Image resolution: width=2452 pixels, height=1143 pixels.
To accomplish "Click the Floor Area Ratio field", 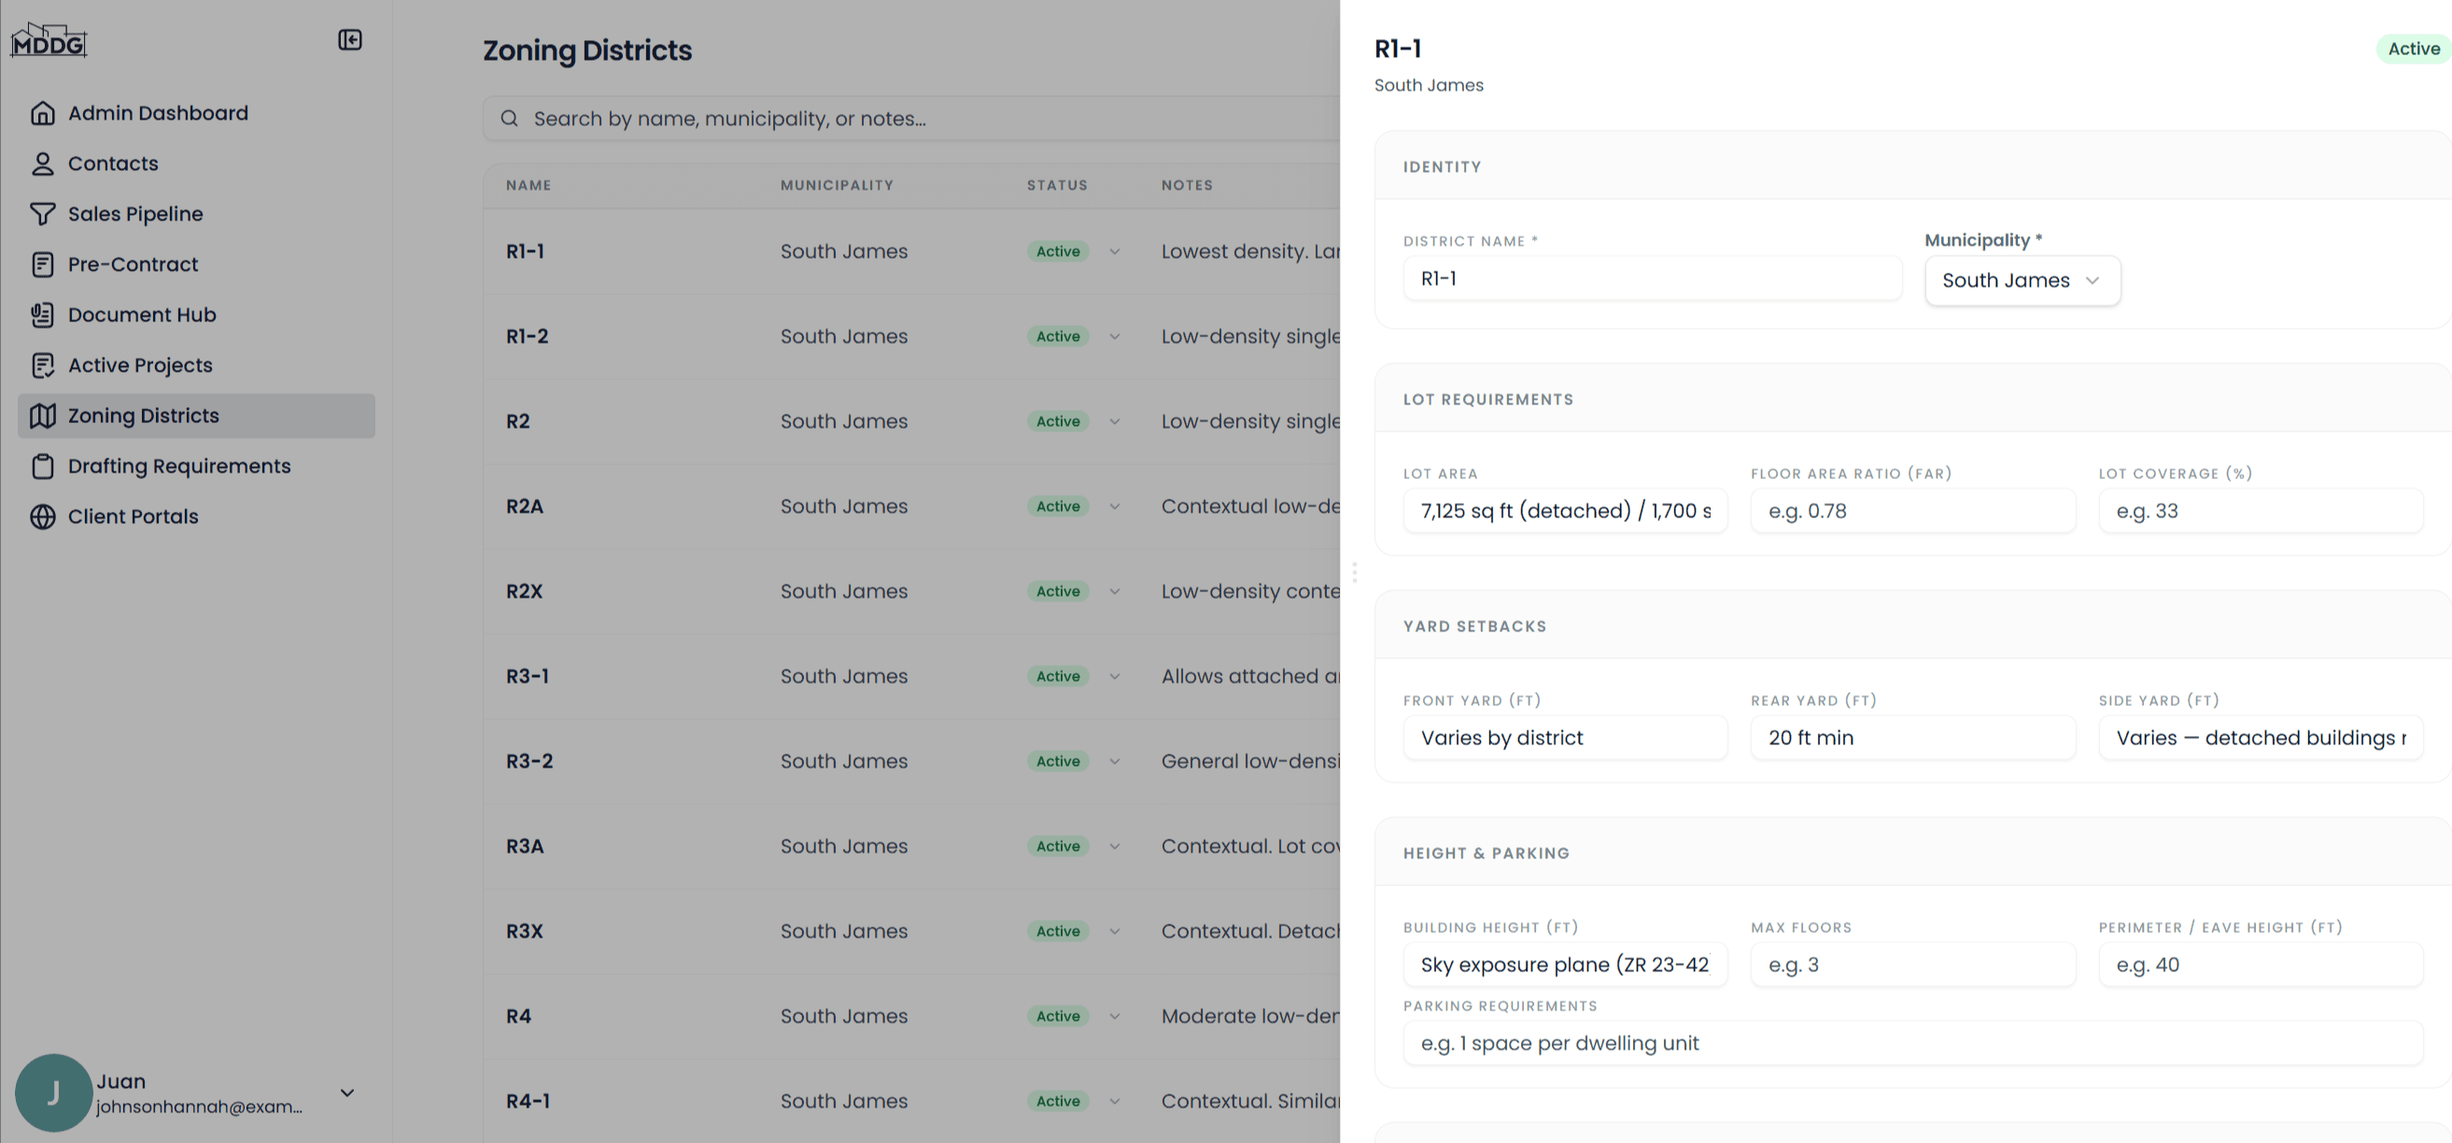I will [x=1912, y=511].
